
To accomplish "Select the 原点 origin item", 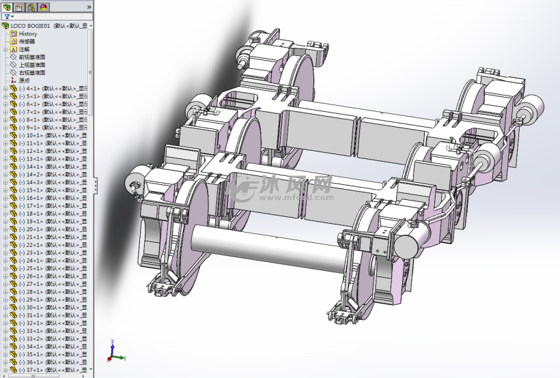I will [25, 81].
